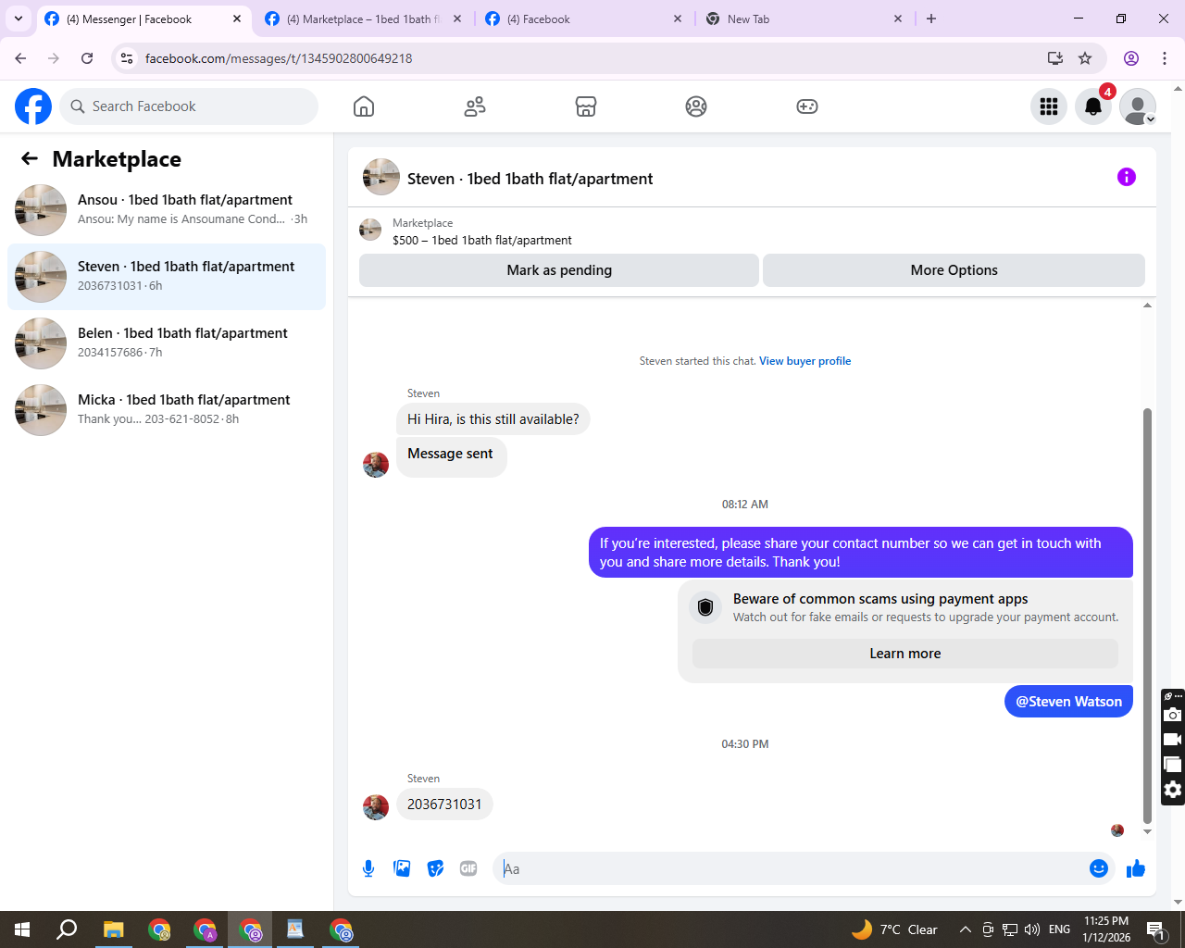
Task: Choose a GIF icon
Action: [468, 868]
